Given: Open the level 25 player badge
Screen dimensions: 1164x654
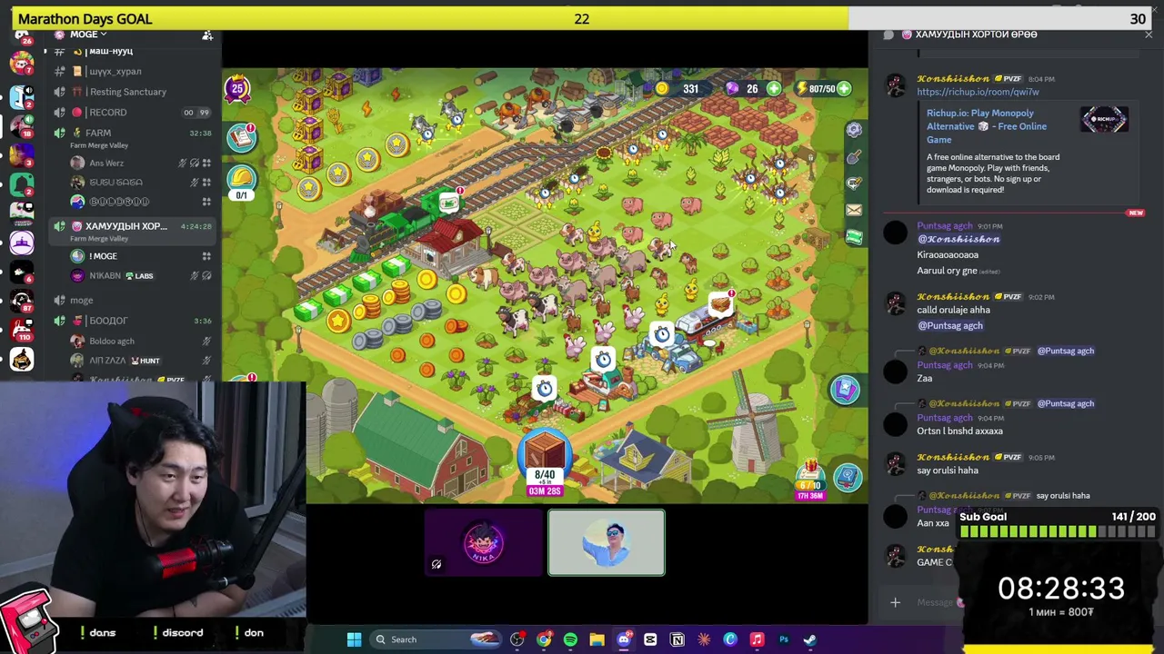Looking at the screenshot, I should [237, 88].
